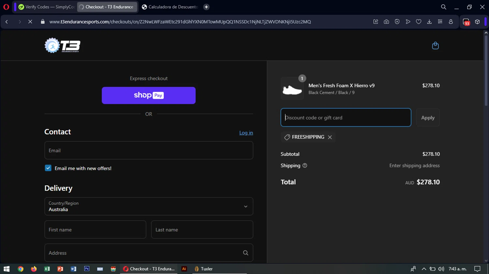
Task: Click the address search magnifier icon
Action: 245,253
